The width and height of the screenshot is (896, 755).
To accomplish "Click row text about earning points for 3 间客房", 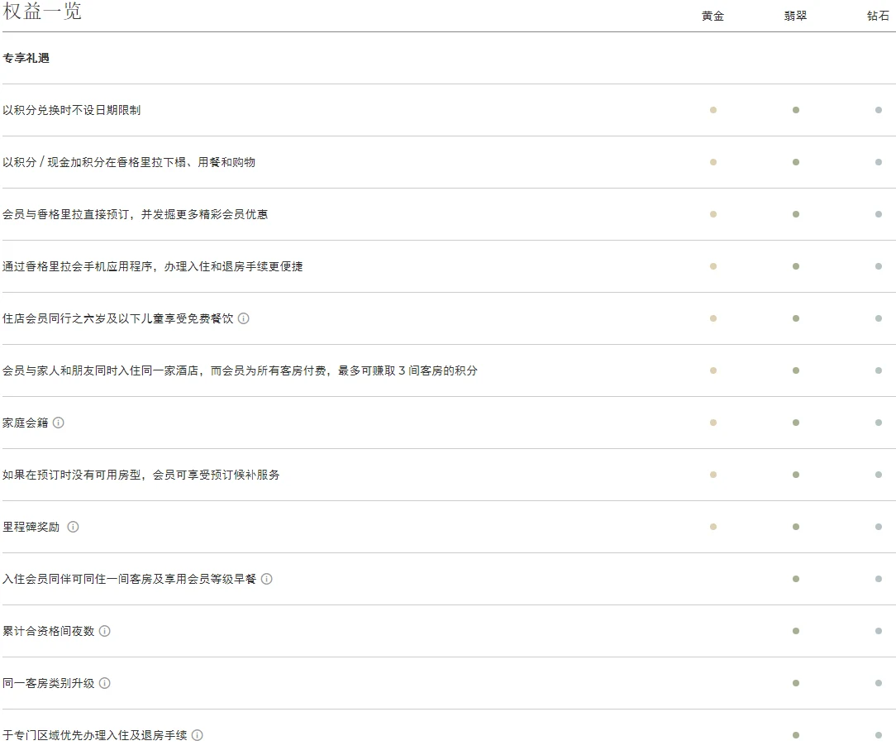I will point(240,370).
